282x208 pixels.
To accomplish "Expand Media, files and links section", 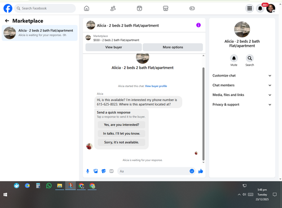I will 242,95.
